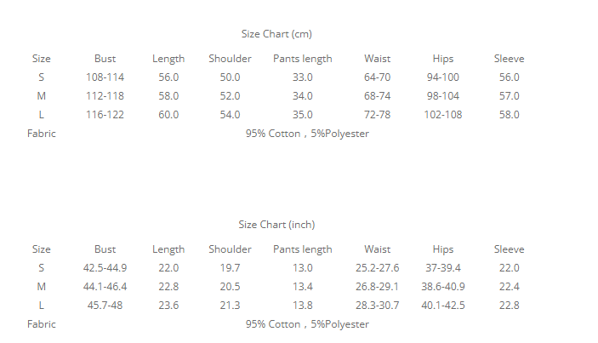Image resolution: width=598 pixels, height=343 pixels.
Task: Click the 22.4 sleeve value
Action: [x=509, y=287]
